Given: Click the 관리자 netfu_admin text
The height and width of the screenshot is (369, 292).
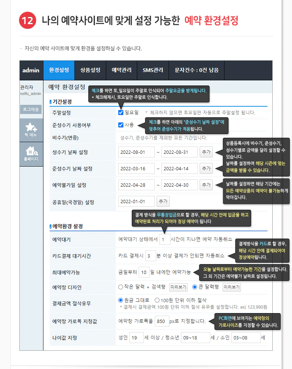Looking at the screenshot, I should pos(31,90).
